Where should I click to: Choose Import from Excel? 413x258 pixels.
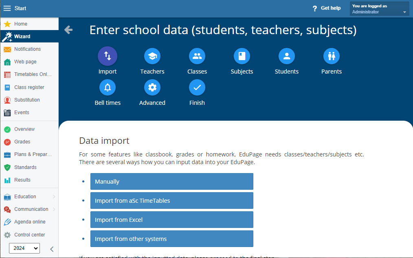pyautogui.click(x=172, y=220)
